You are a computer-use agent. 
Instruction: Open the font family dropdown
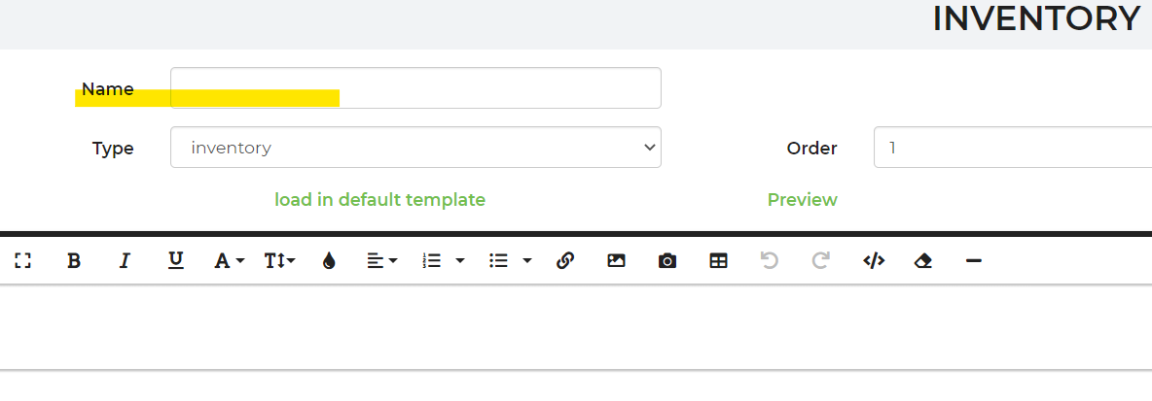(x=229, y=260)
